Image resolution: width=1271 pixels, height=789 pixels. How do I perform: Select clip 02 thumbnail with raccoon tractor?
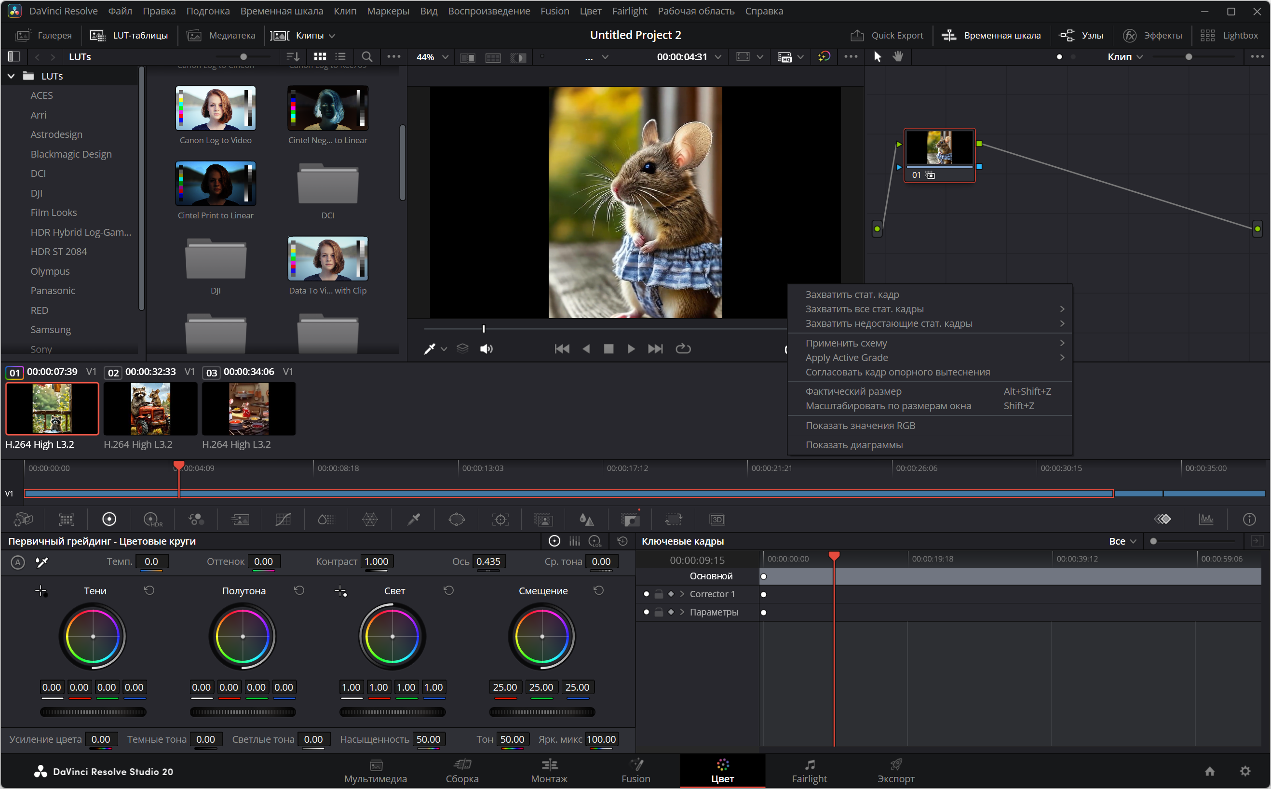(150, 409)
